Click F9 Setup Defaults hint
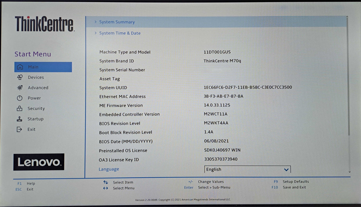The image size is (361, 207). tap(291, 182)
